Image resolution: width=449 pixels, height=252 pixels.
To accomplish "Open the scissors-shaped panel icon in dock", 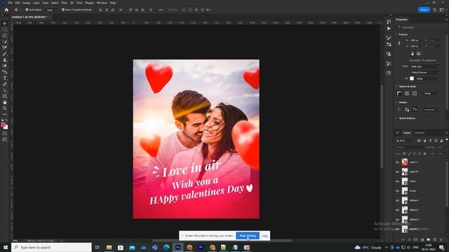I will coord(389,64).
